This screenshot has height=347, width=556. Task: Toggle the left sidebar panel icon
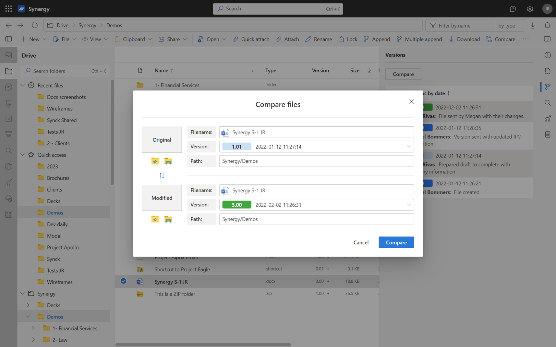(9, 39)
